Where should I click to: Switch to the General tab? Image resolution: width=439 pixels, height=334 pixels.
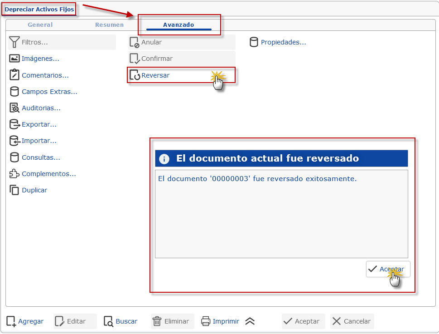40,25
